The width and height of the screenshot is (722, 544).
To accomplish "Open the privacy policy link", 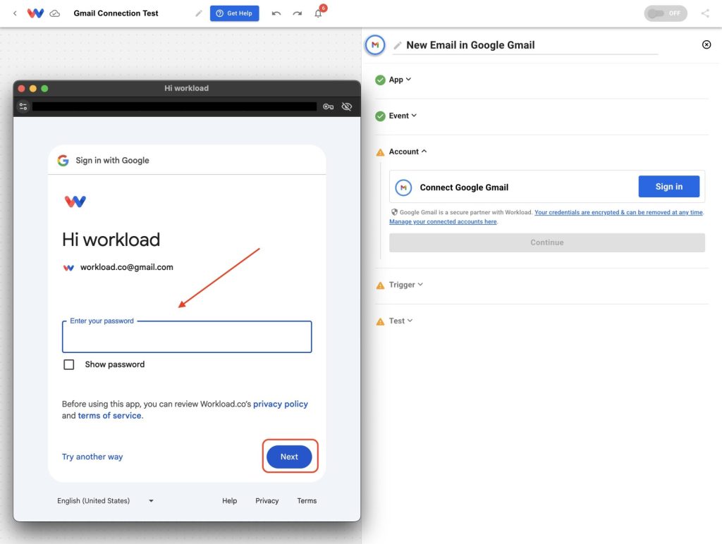I will tap(281, 404).
